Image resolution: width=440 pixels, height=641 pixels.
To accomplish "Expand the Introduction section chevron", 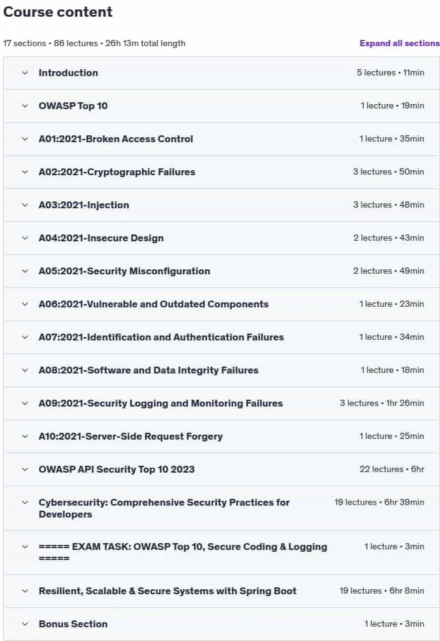I will pos(25,73).
